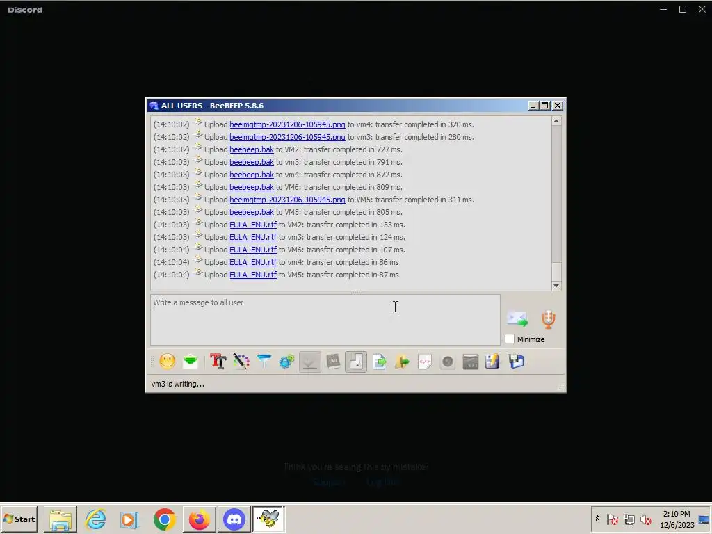Open EULA_ENU.rtf link completed in 86 ms
Image resolution: width=712 pixels, height=534 pixels.
click(x=253, y=262)
